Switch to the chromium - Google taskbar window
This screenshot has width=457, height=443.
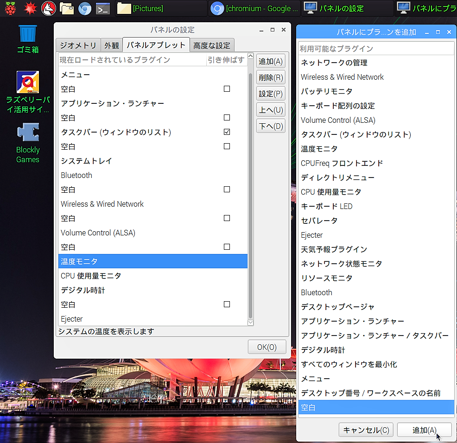(x=254, y=8)
